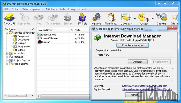Open the Aide menu
The width and height of the screenshot is (181, 103).
(x=63, y=9)
